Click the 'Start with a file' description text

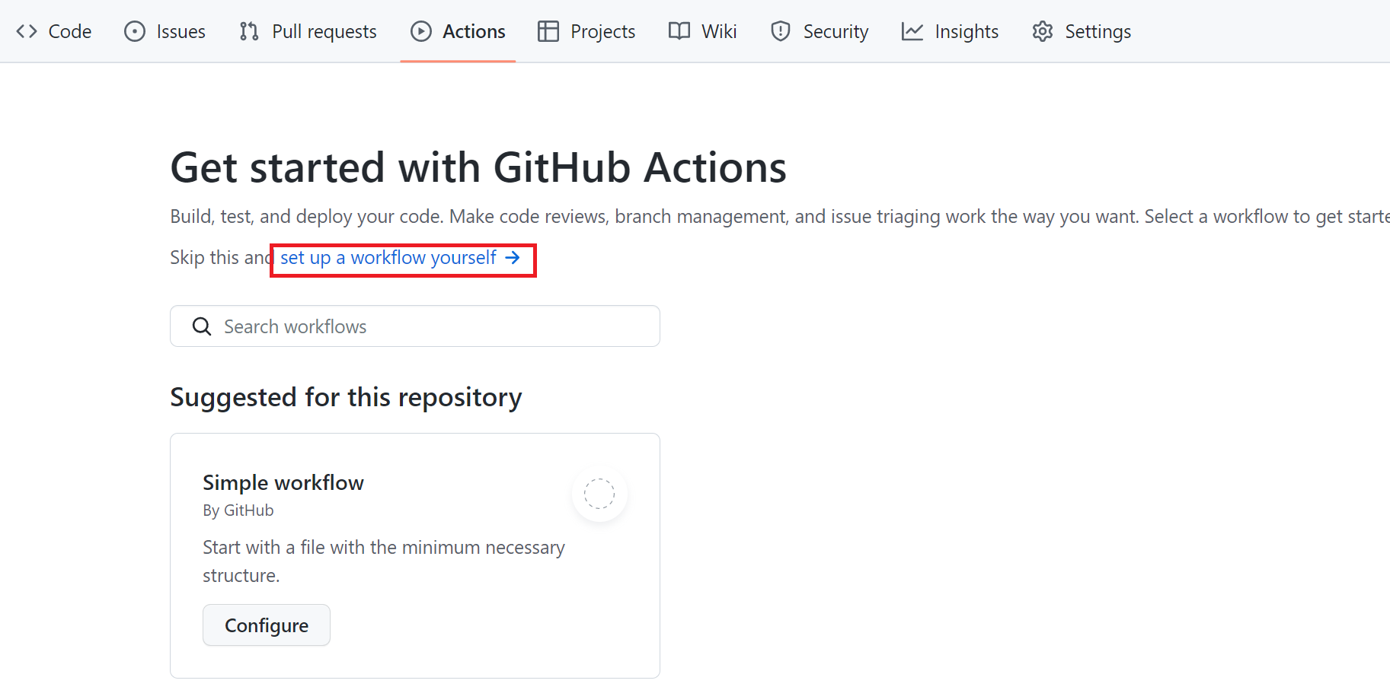click(384, 561)
